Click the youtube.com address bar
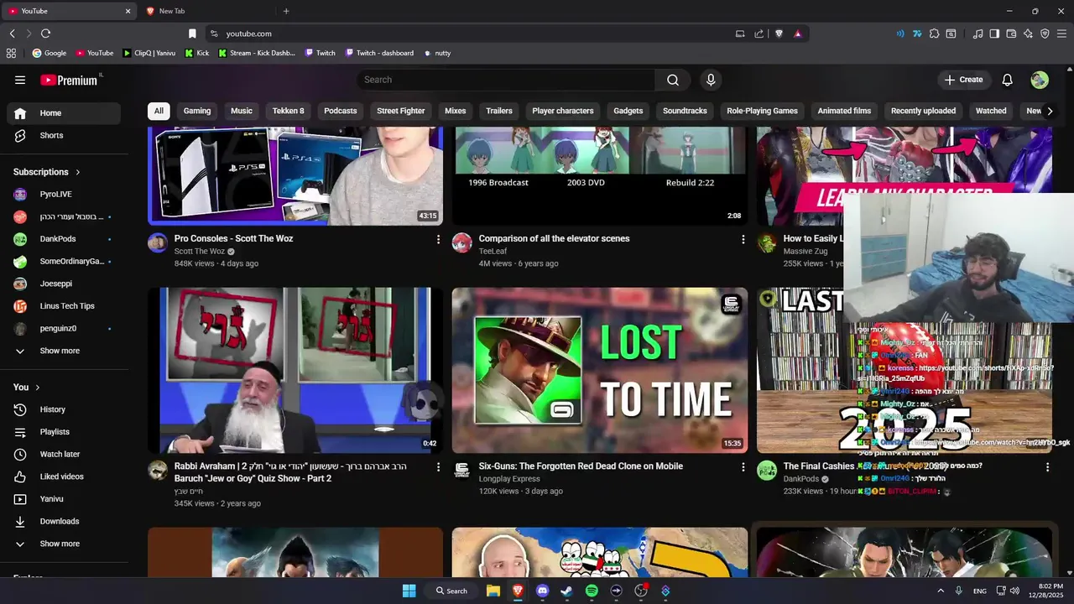1074x604 pixels. click(470, 34)
